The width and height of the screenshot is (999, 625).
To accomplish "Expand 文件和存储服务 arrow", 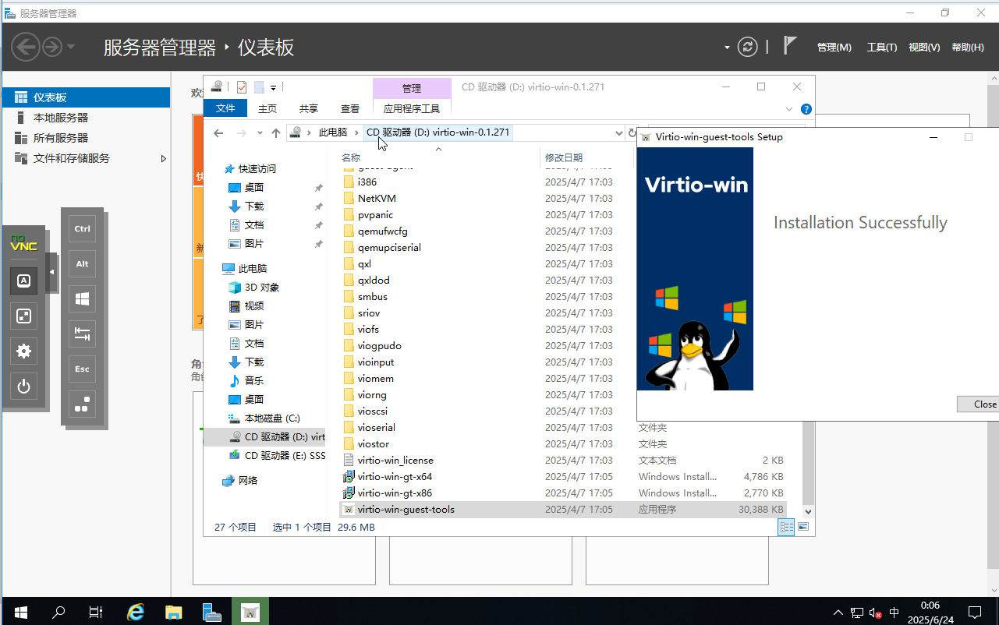I will click(163, 158).
